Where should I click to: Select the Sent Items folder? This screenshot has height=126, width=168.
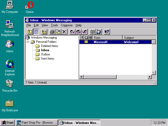[x=48, y=59]
